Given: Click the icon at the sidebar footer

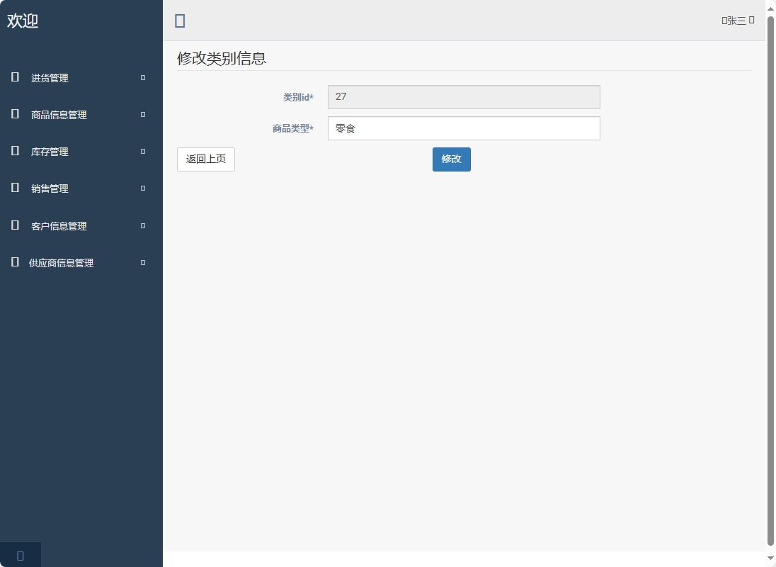Looking at the screenshot, I should [20, 554].
